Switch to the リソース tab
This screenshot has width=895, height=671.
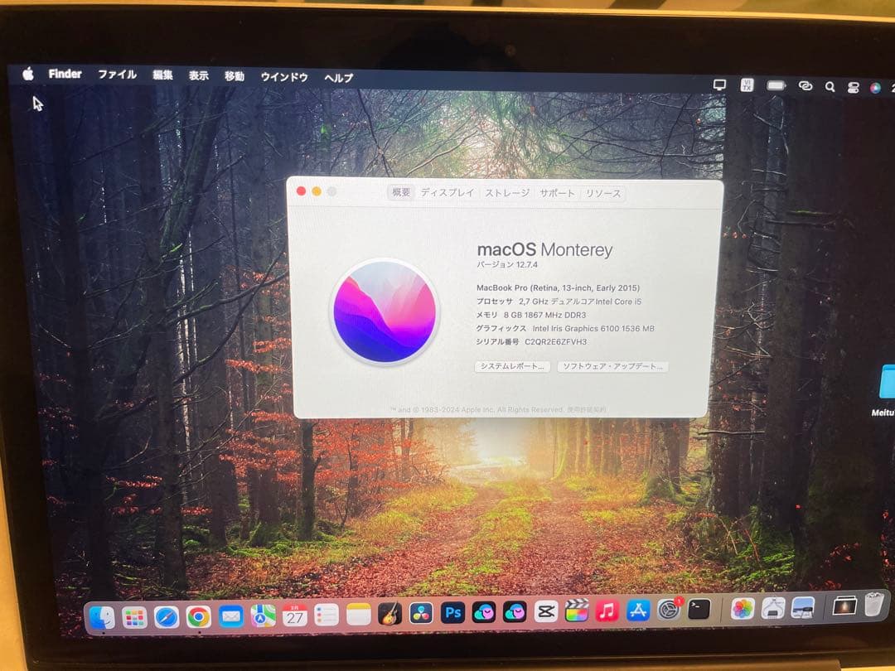tap(603, 193)
